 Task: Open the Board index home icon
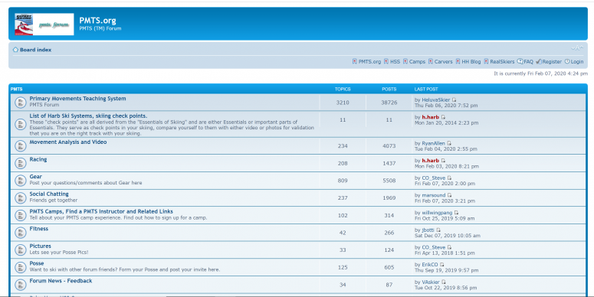coord(15,50)
